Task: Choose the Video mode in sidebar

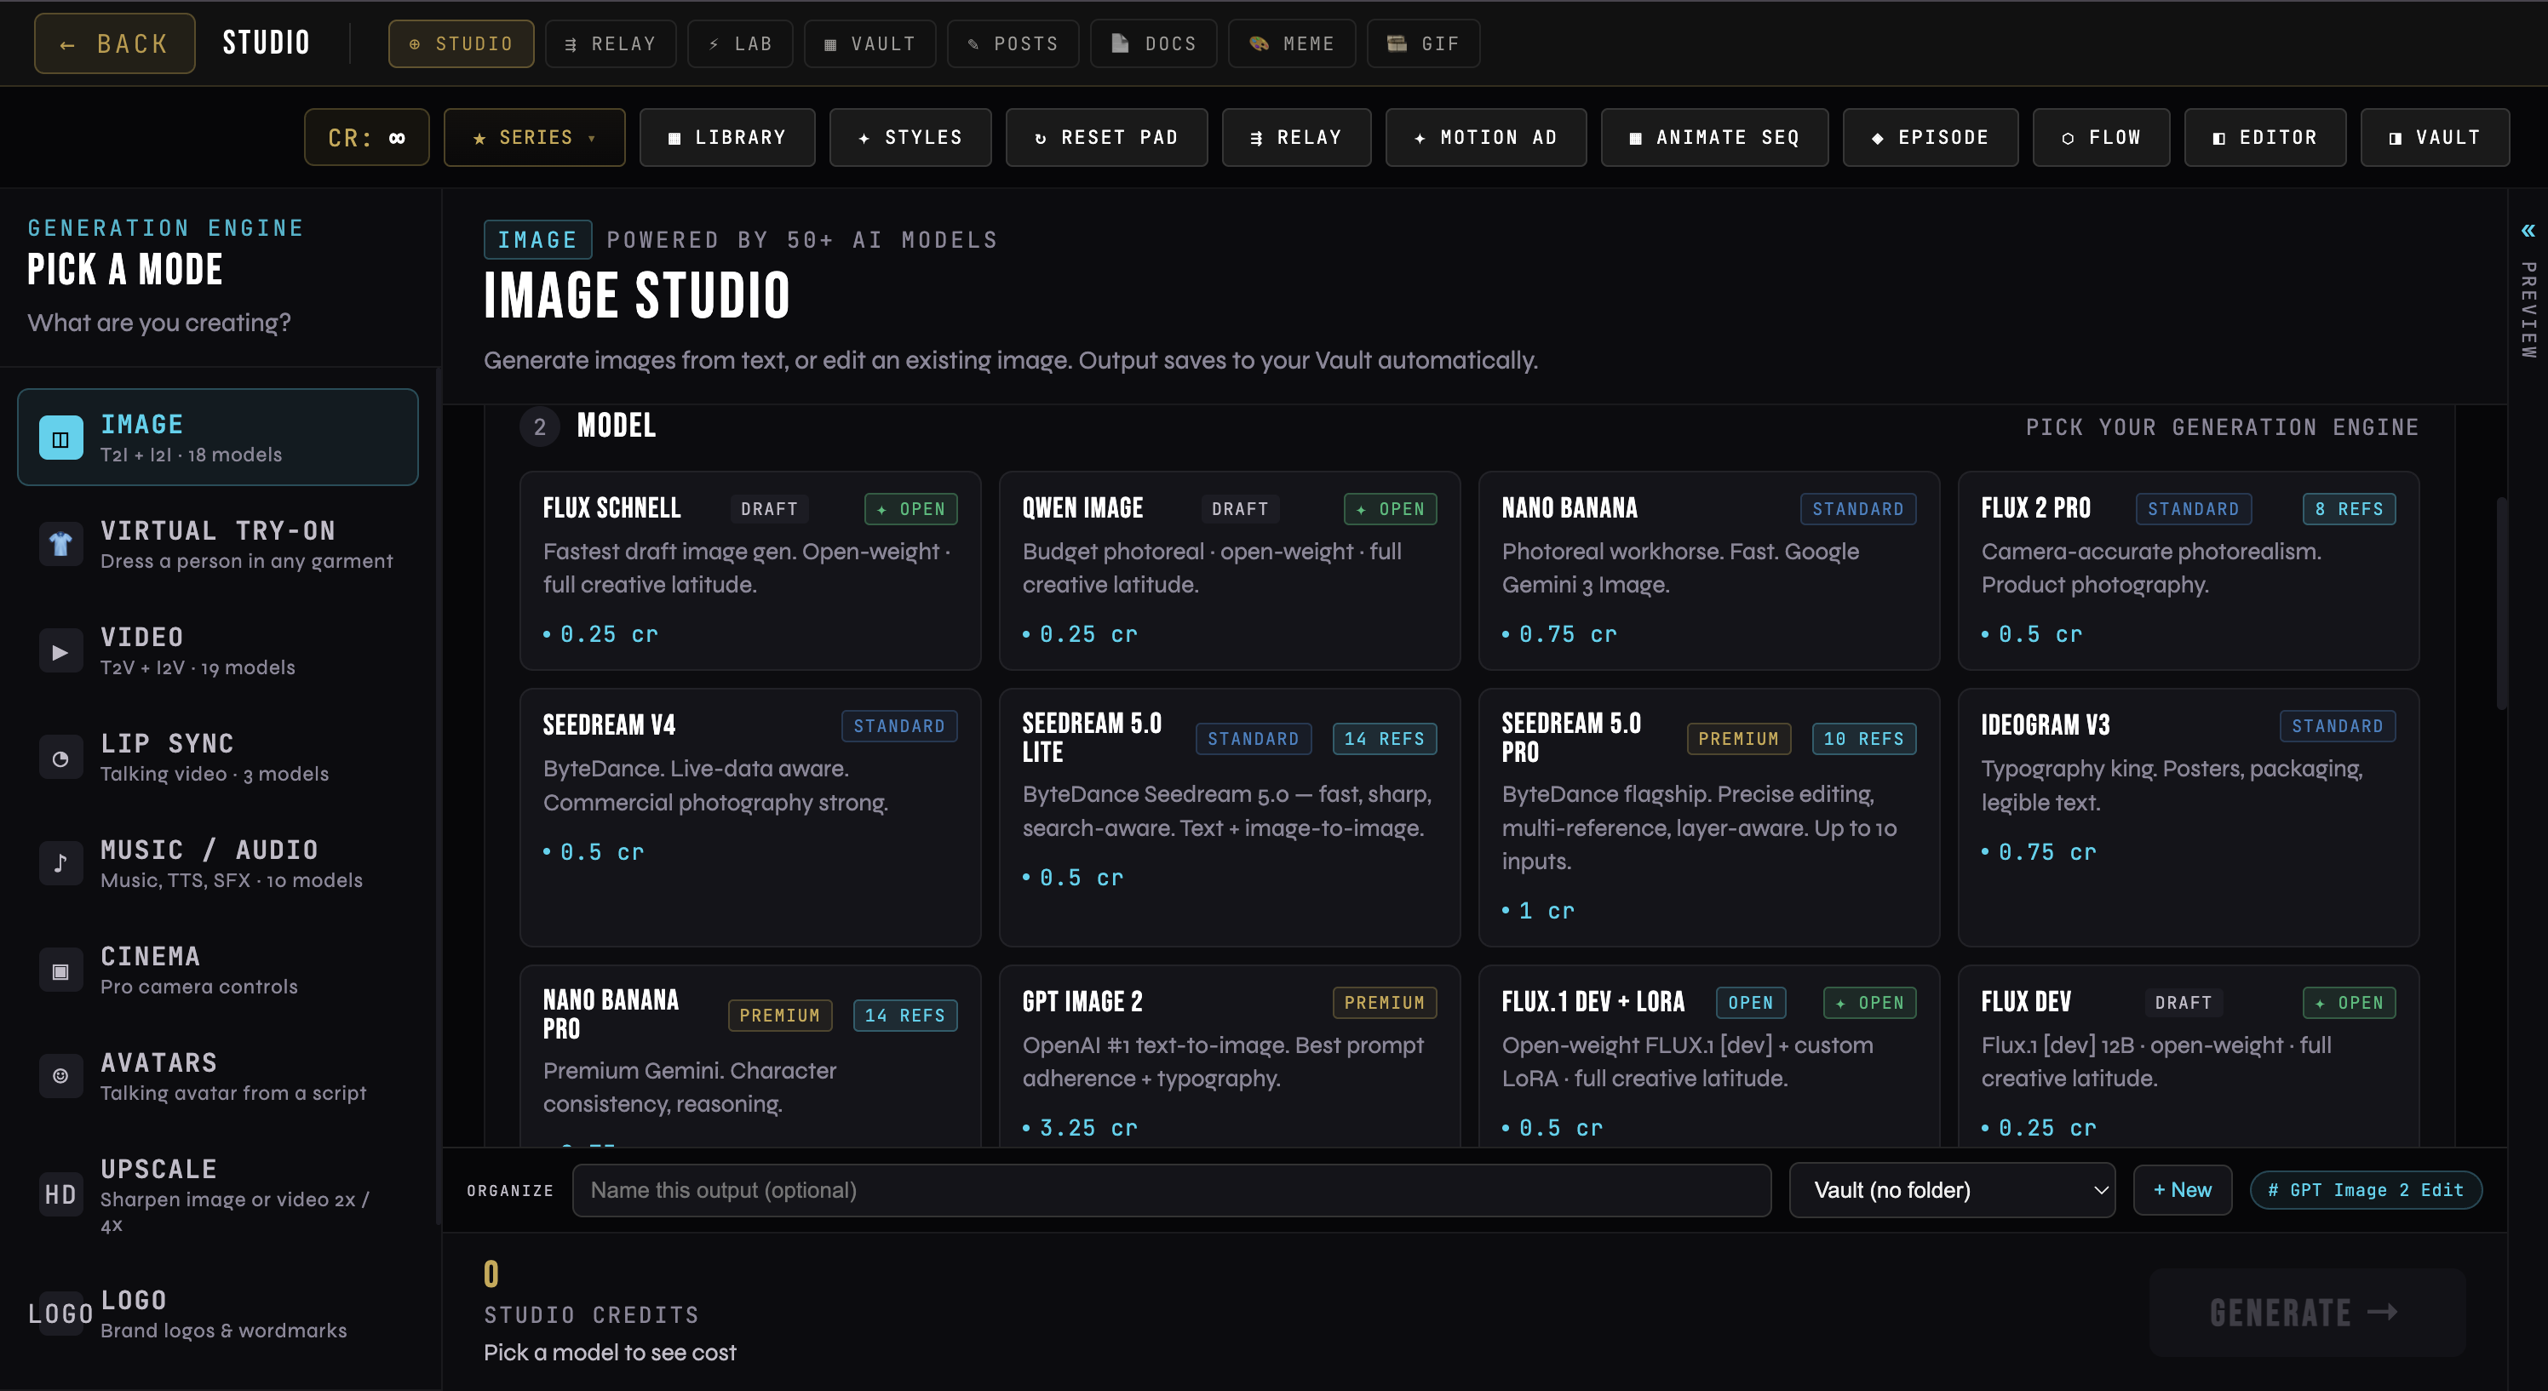Action: [x=218, y=651]
